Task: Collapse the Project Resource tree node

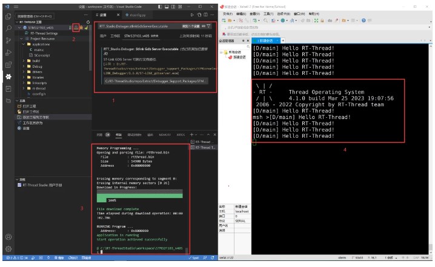Action: [21, 39]
